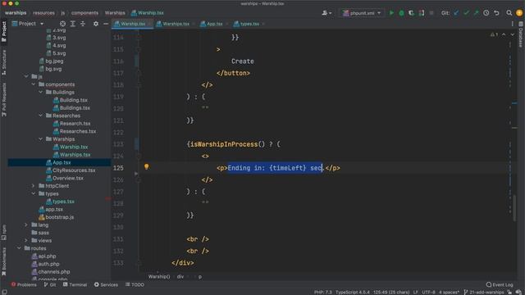
Task: Click the Git commit checkmark icon
Action: [x=466, y=13]
